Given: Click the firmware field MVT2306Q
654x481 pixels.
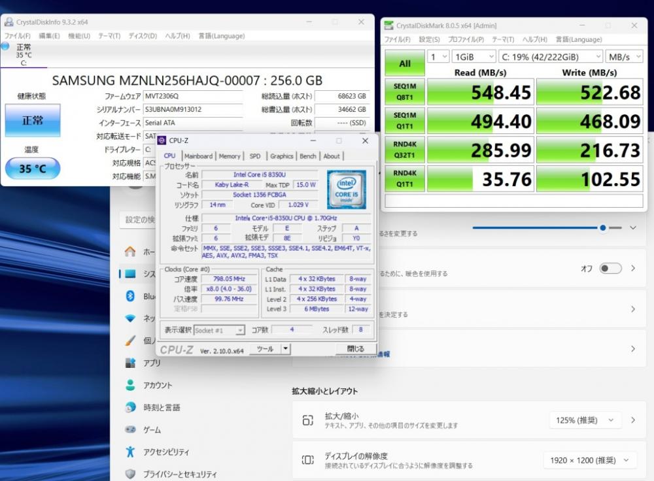Looking at the screenshot, I should click(x=193, y=96).
